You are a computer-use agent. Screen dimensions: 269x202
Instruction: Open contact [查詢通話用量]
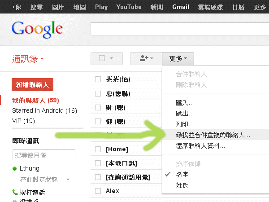pyautogui.click(x=128, y=177)
